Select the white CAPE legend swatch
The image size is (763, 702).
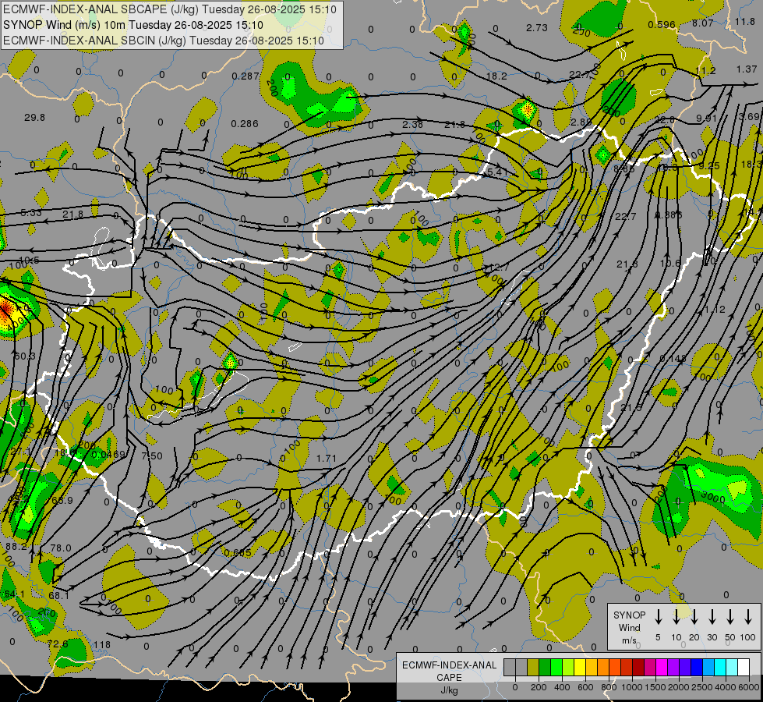743,667
